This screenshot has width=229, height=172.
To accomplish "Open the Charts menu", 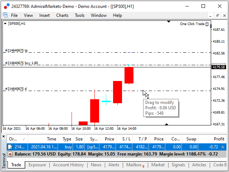I will 62,15.
